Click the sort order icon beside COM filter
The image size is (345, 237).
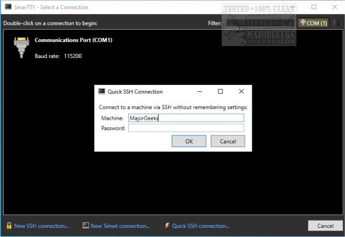[x=335, y=23]
